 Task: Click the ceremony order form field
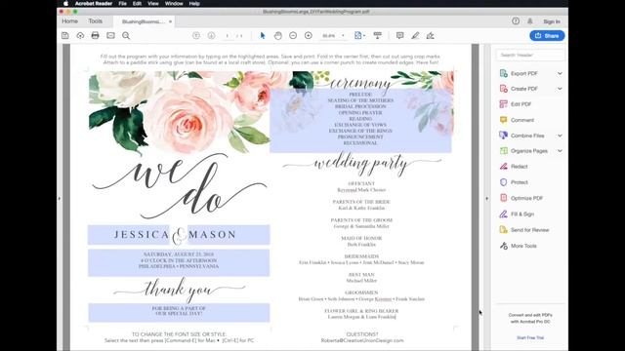coord(360,121)
